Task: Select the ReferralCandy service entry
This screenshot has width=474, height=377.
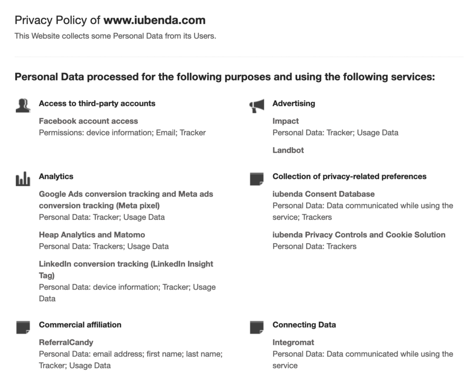Action: click(66, 343)
